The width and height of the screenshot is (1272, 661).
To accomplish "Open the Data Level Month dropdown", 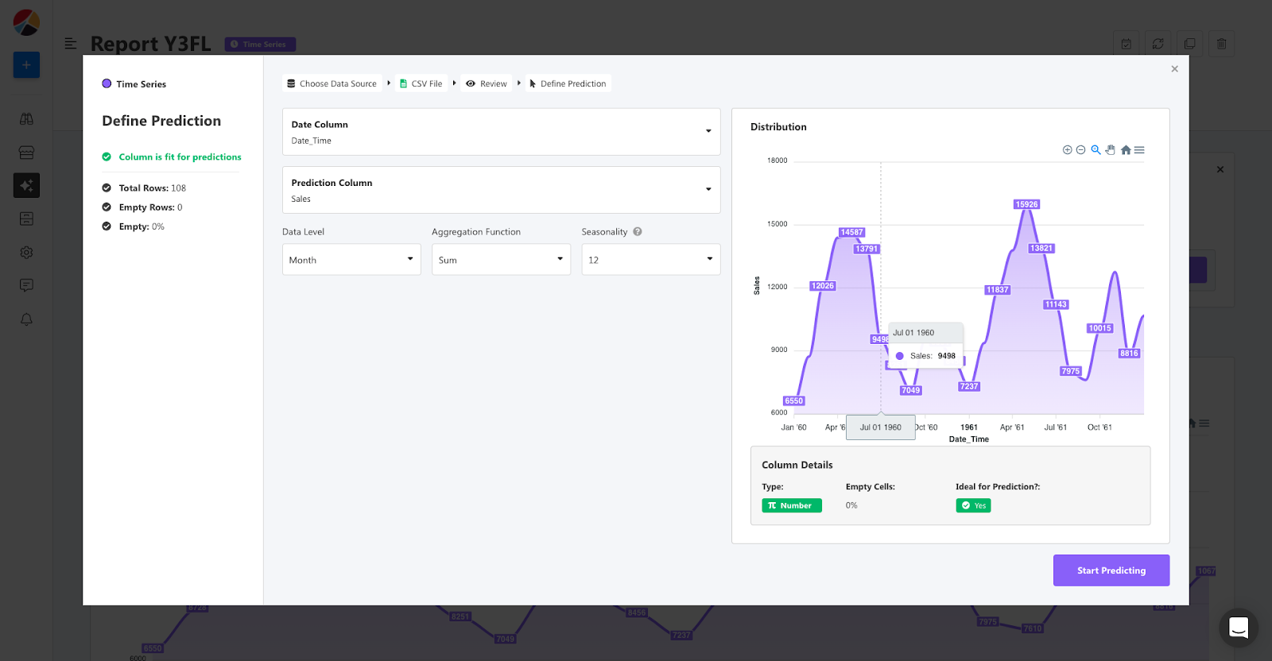I will tap(351, 260).
